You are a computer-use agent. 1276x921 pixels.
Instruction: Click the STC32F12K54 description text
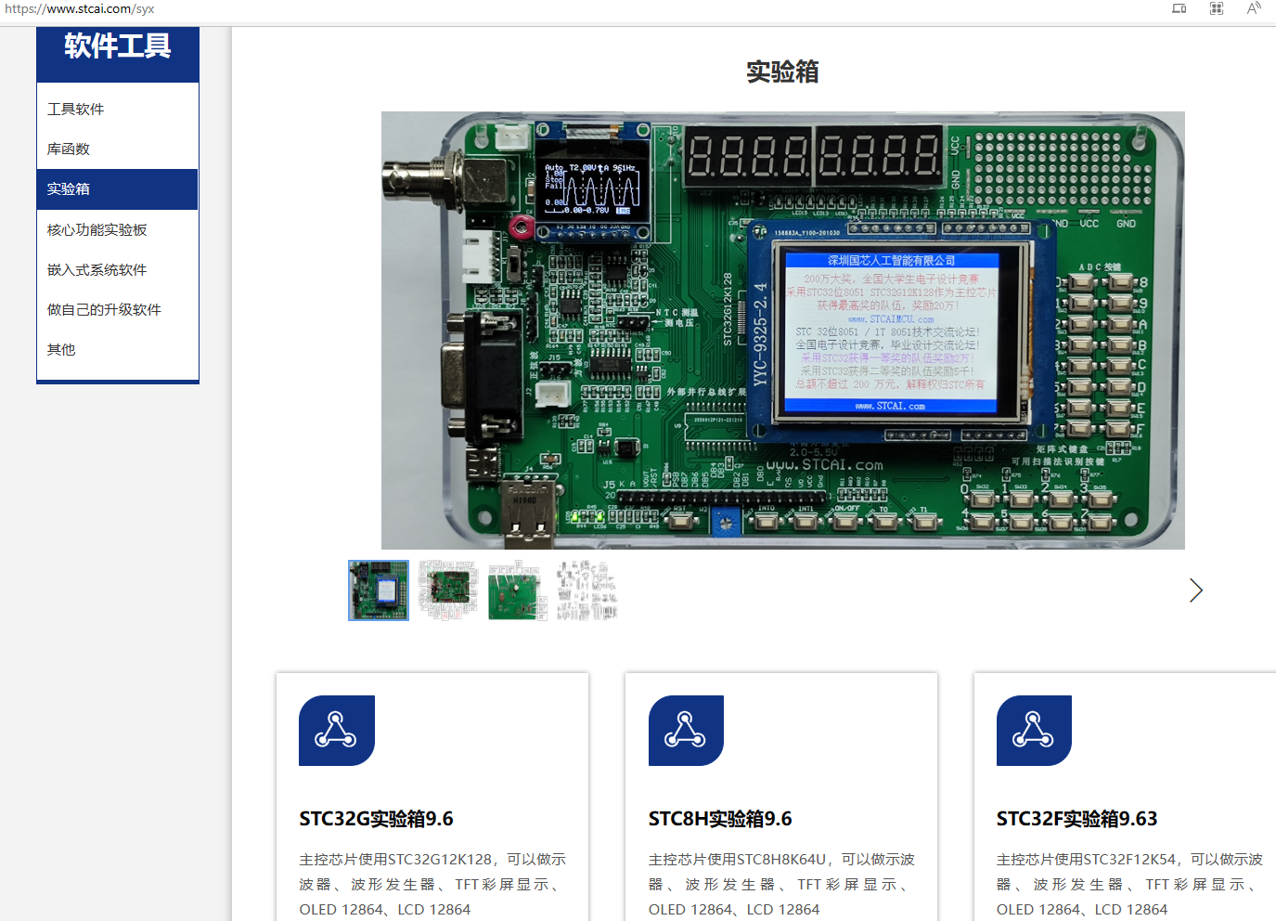pos(1129,884)
